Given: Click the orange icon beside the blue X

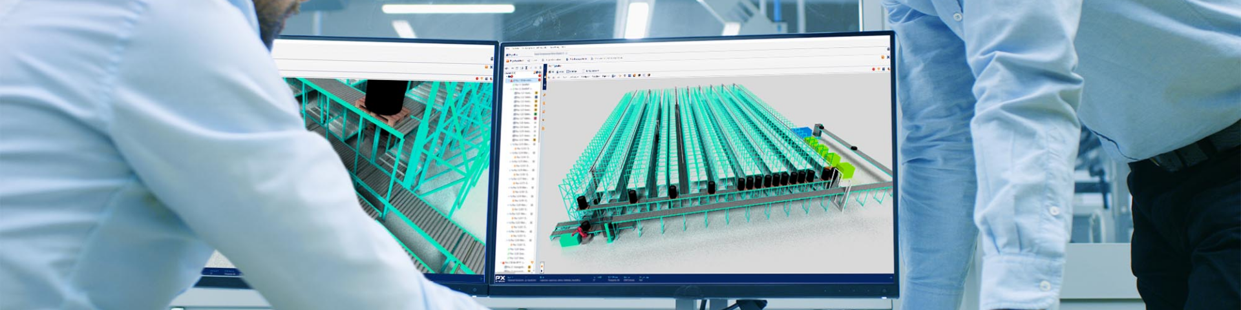Looking at the screenshot, I should [x=883, y=57].
